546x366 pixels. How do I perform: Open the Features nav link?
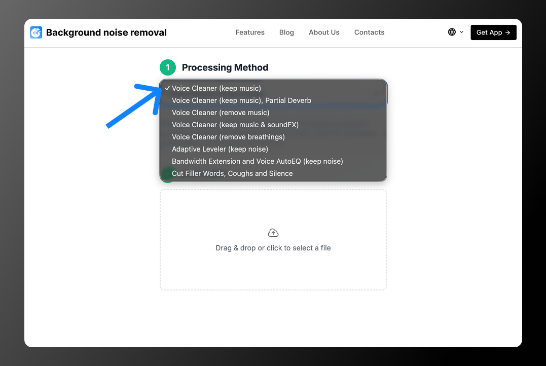click(250, 32)
